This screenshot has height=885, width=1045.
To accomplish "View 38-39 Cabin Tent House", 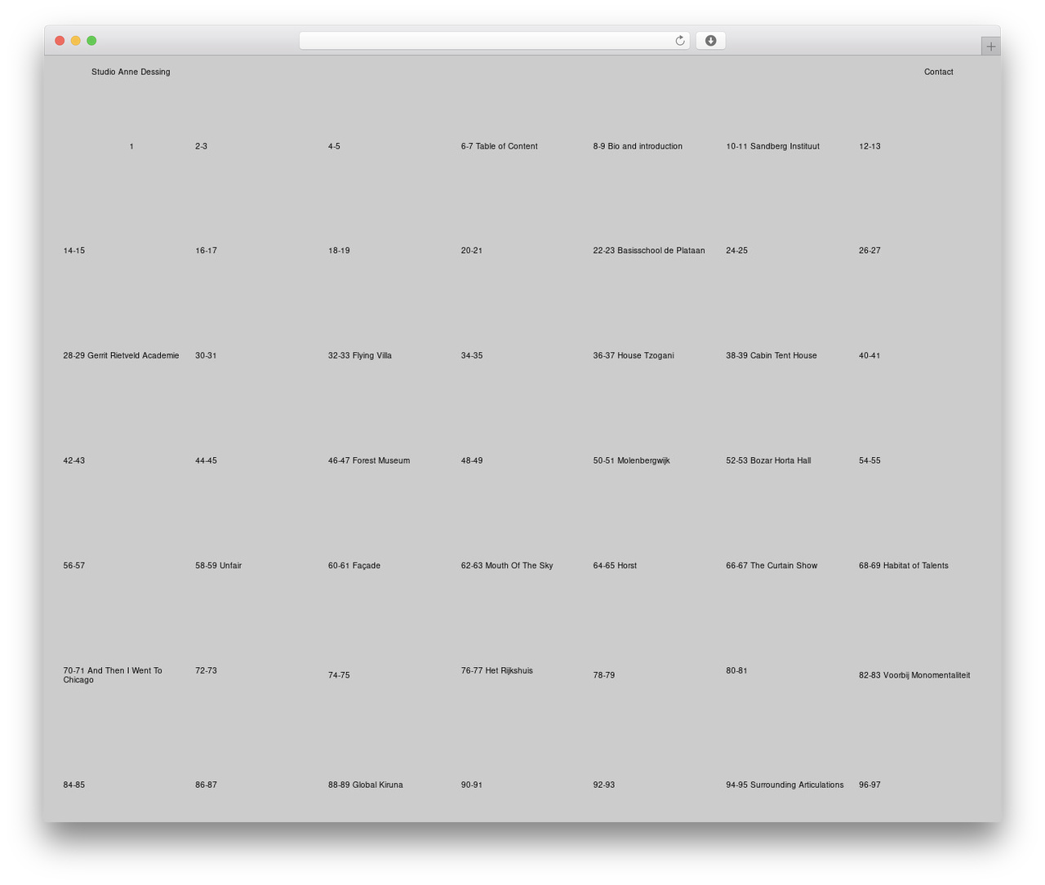I will (x=772, y=355).
